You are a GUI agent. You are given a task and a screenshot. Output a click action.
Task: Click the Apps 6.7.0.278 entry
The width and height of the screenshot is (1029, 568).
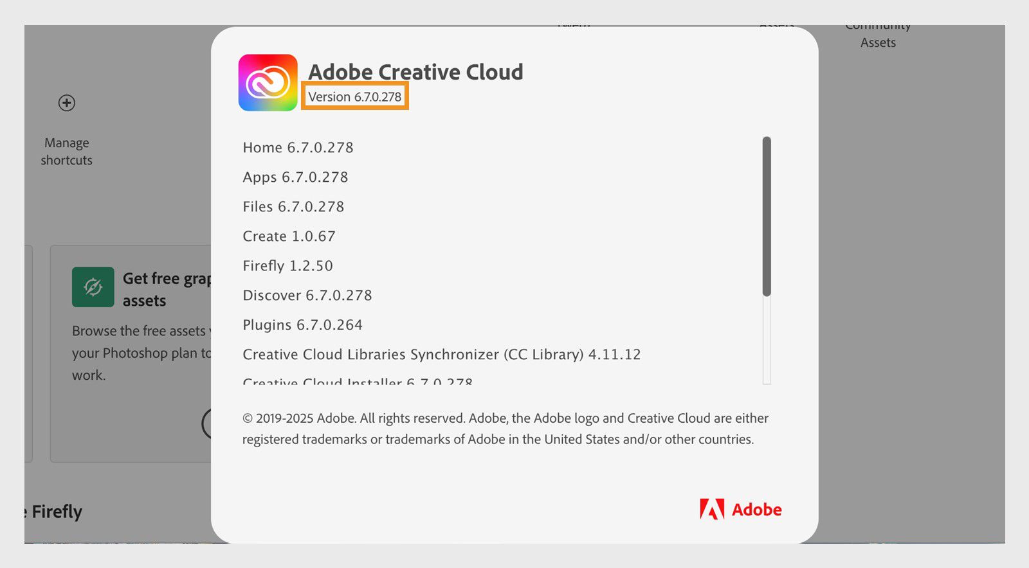click(x=295, y=177)
